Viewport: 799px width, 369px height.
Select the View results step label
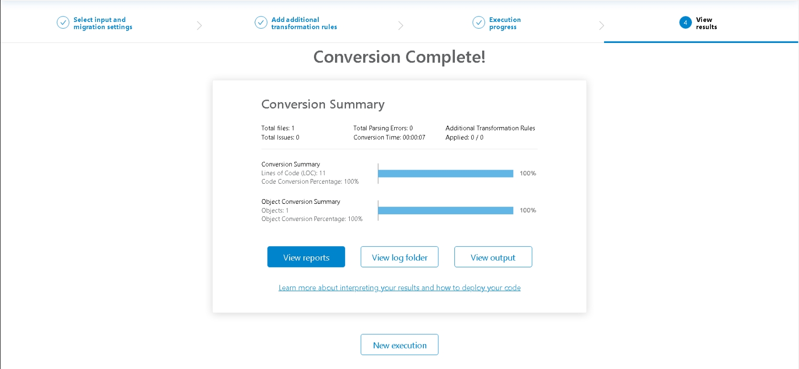click(x=706, y=23)
